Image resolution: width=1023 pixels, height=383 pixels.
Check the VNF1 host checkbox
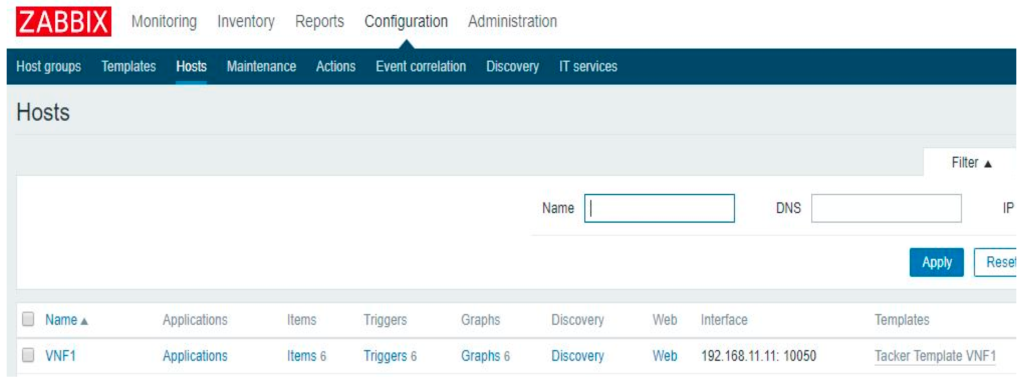[28, 355]
